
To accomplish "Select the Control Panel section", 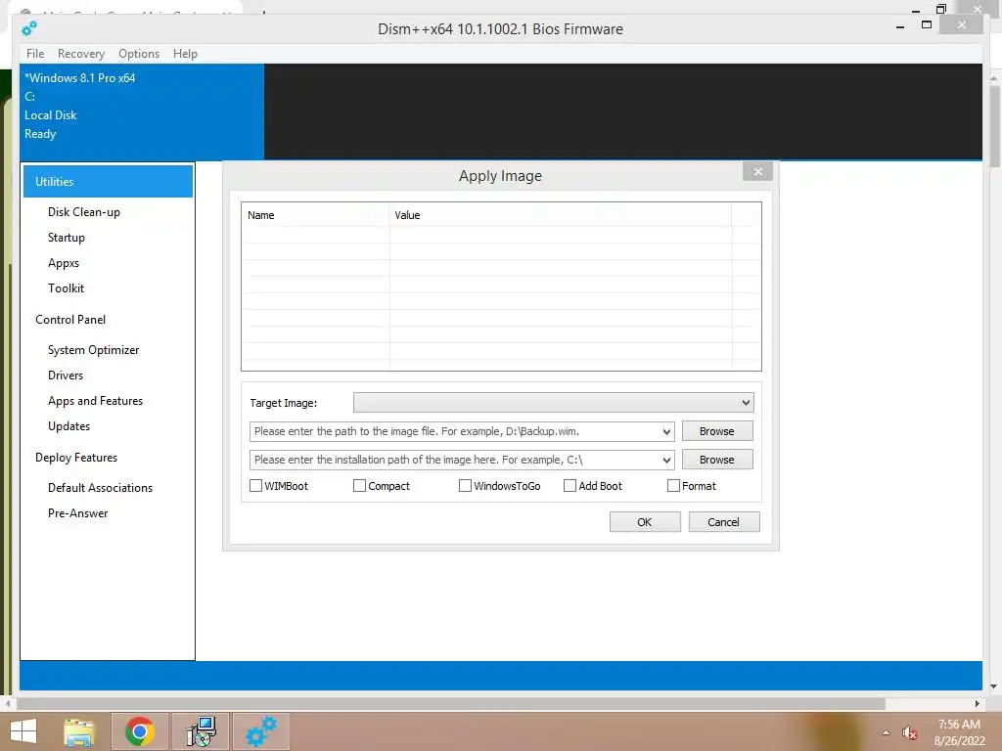I will pyautogui.click(x=70, y=320).
